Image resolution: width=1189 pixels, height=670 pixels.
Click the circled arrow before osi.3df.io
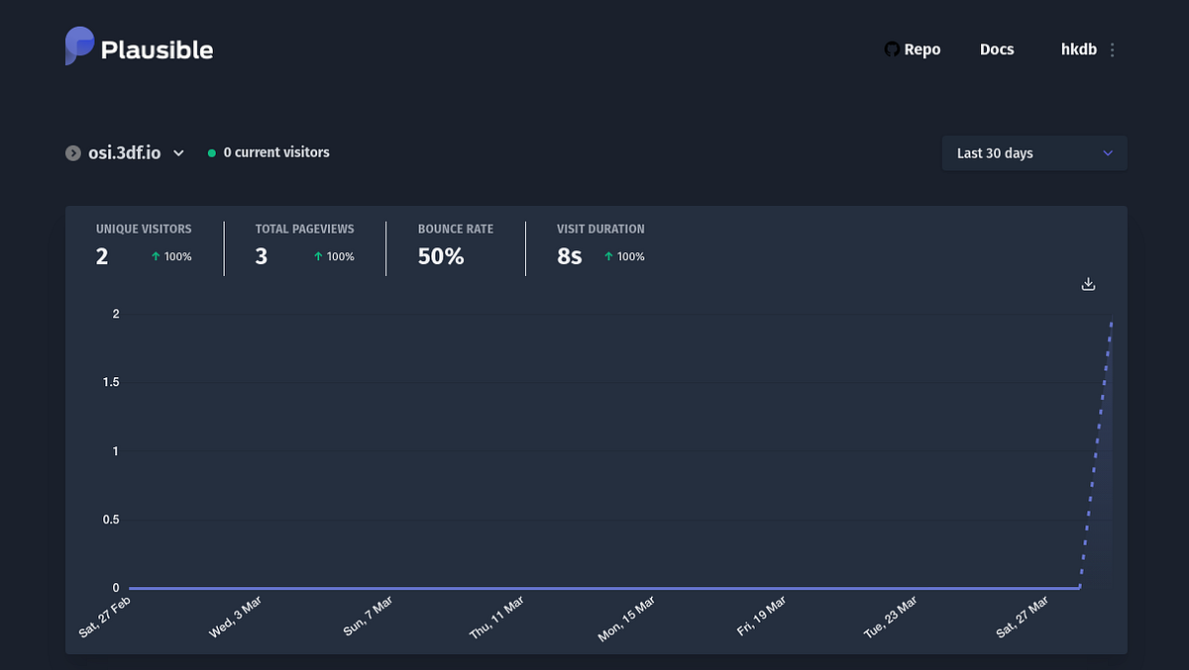72,152
